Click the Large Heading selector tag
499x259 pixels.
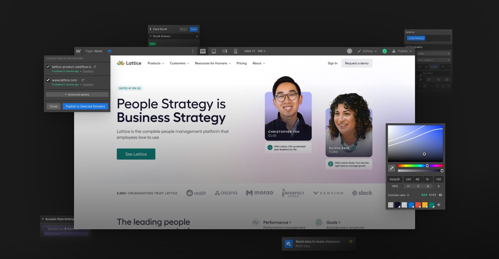[416, 38]
